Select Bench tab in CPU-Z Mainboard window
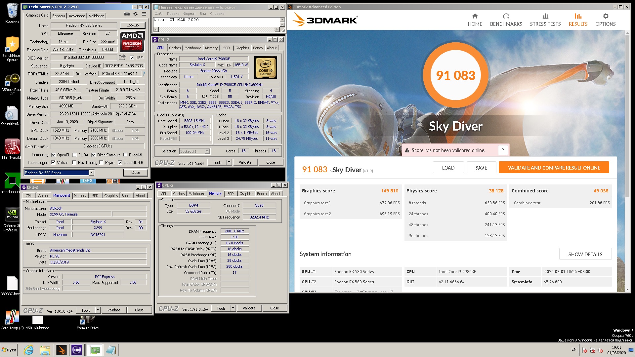The image size is (635, 357). (x=126, y=196)
